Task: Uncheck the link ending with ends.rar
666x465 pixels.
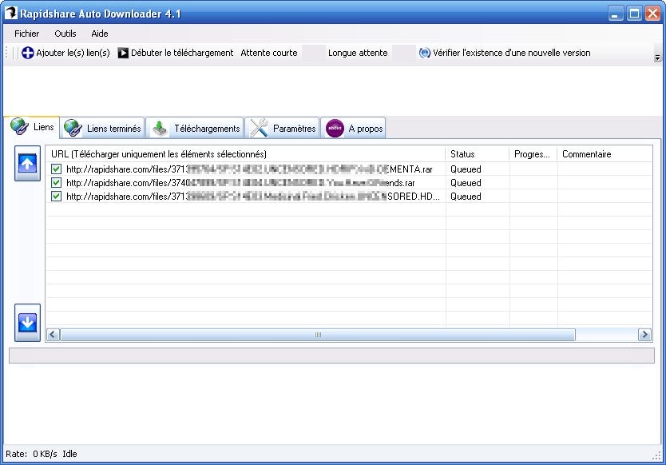Action: [x=56, y=183]
